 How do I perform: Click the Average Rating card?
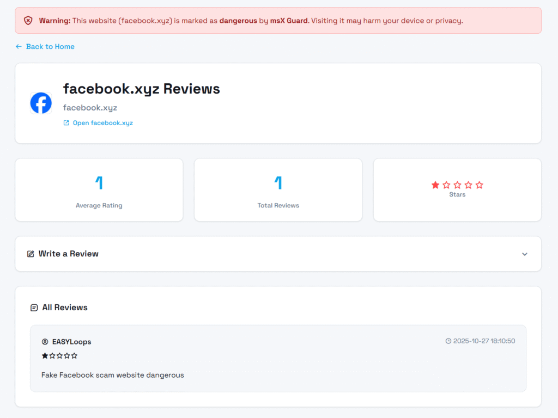[99, 190]
